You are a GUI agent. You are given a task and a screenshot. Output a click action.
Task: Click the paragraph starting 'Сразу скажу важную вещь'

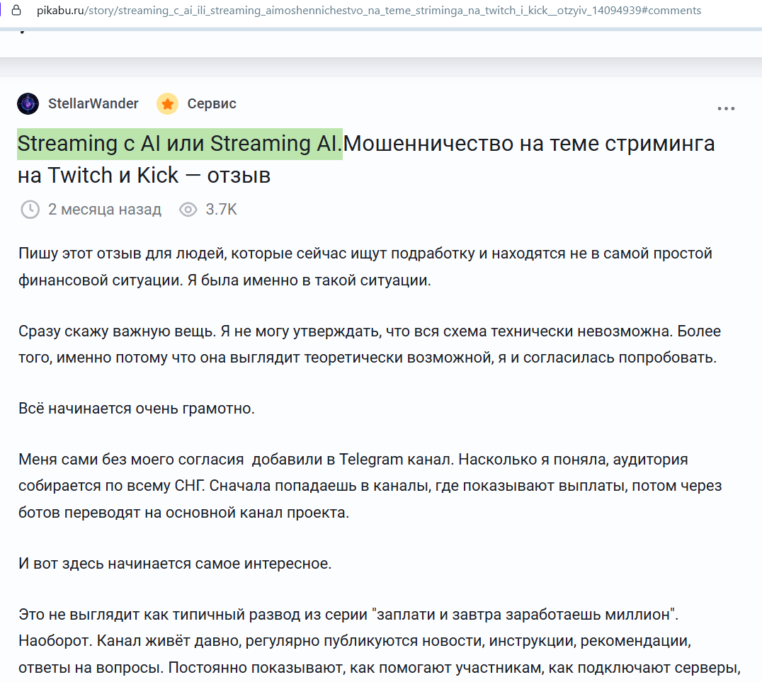pos(370,344)
